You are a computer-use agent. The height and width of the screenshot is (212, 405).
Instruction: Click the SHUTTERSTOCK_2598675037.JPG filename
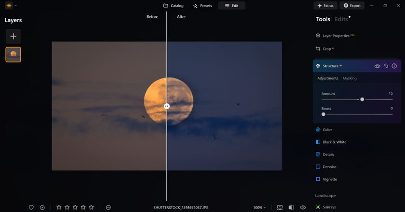click(181, 207)
